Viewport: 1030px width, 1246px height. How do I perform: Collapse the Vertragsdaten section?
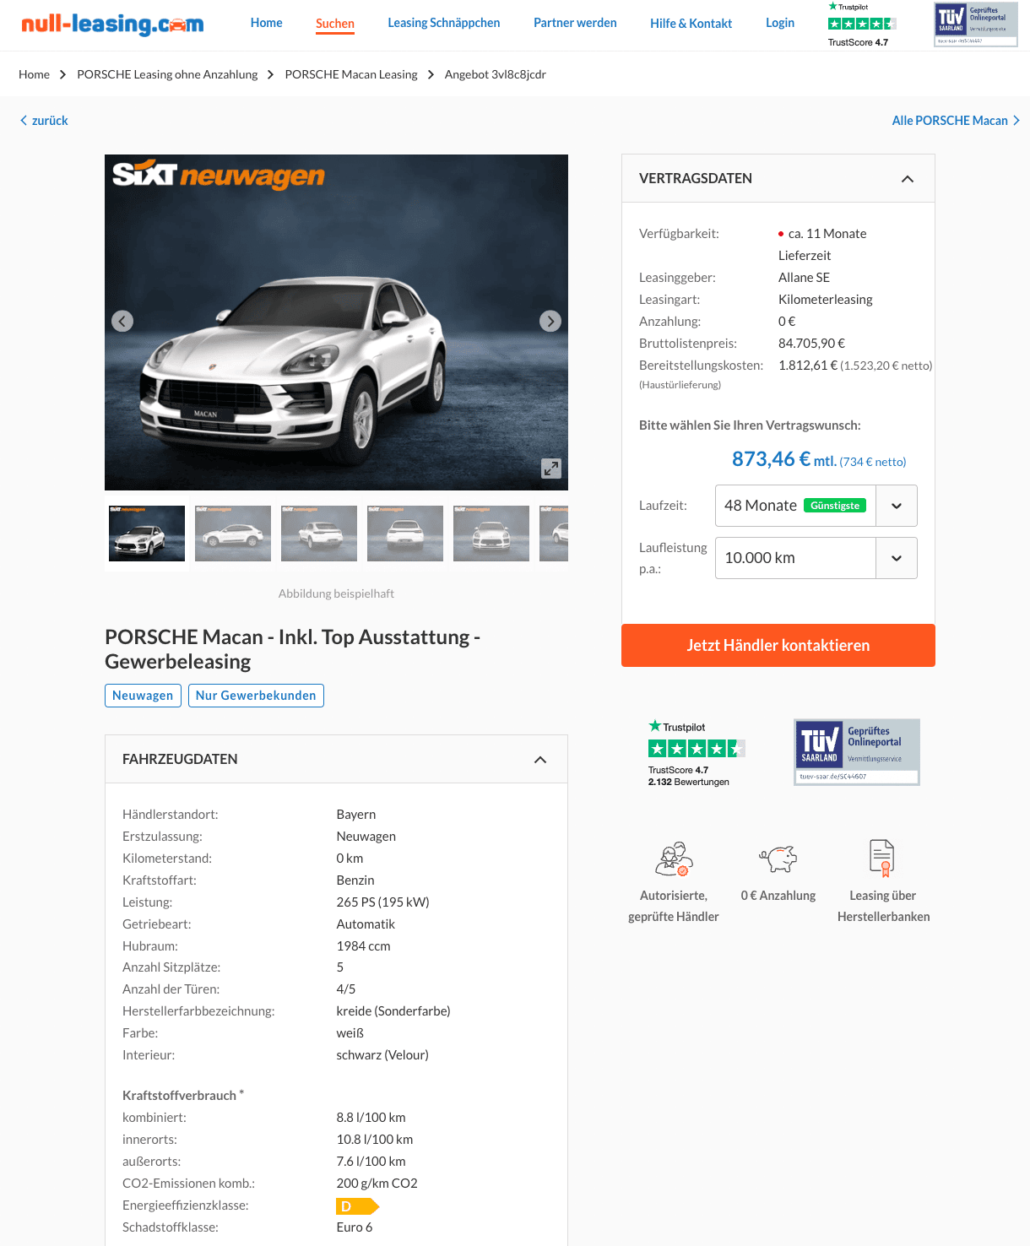tap(908, 179)
